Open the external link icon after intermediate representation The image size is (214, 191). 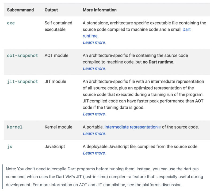pyautogui.click(x=160, y=127)
